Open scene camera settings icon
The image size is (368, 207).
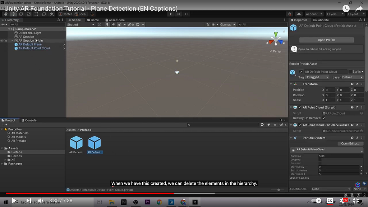[214, 24]
